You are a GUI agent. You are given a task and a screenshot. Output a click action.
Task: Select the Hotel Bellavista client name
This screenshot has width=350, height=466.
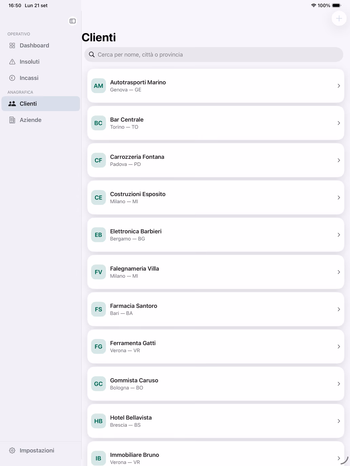click(131, 418)
